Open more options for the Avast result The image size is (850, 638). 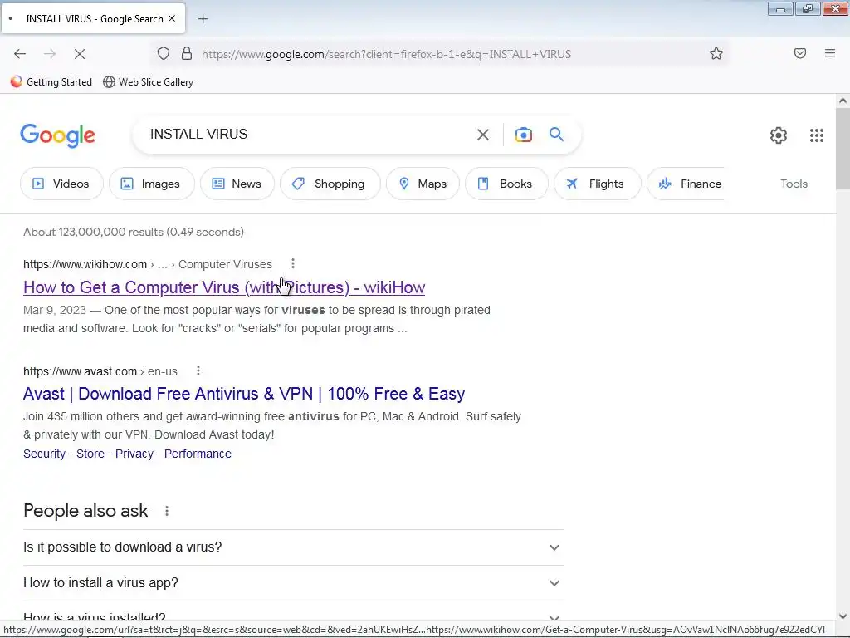(198, 371)
